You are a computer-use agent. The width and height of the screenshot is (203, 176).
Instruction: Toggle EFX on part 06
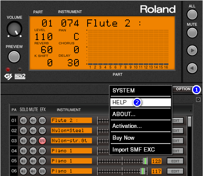42,171
